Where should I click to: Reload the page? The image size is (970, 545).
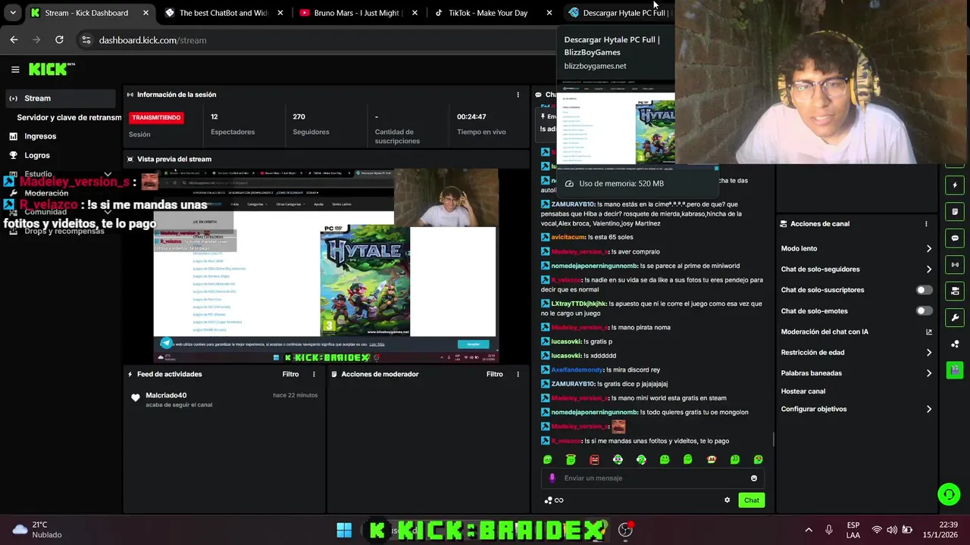[x=59, y=40]
